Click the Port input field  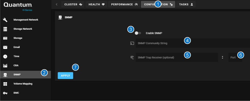[x=235, y=58]
